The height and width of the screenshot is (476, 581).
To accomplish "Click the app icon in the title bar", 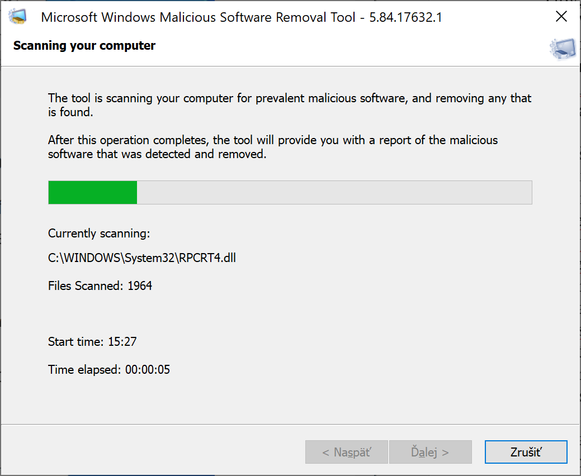I will click(18, 17).
